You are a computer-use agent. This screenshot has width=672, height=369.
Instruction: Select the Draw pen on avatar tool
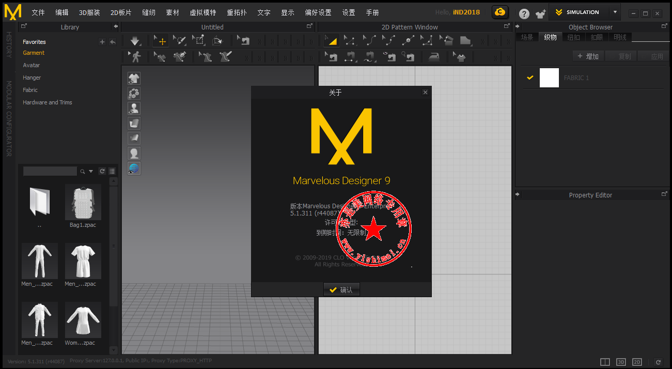coord(225,57)
